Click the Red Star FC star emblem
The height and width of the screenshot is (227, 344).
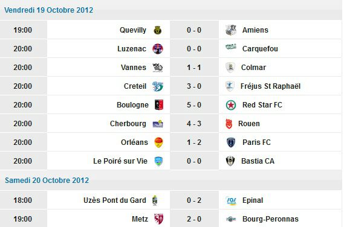[231, 105]
